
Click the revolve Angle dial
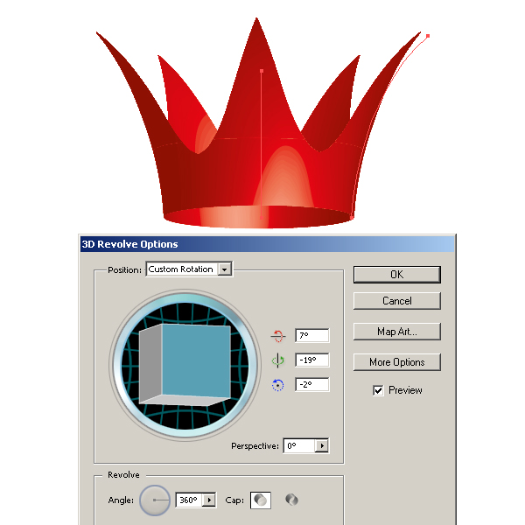(x=155, y=500)
